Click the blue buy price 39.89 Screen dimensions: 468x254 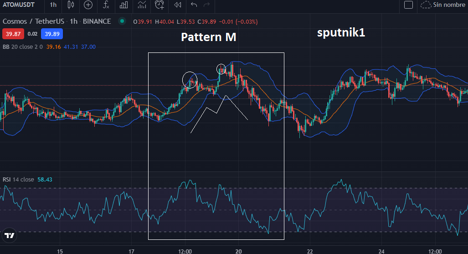click(52, 34)
